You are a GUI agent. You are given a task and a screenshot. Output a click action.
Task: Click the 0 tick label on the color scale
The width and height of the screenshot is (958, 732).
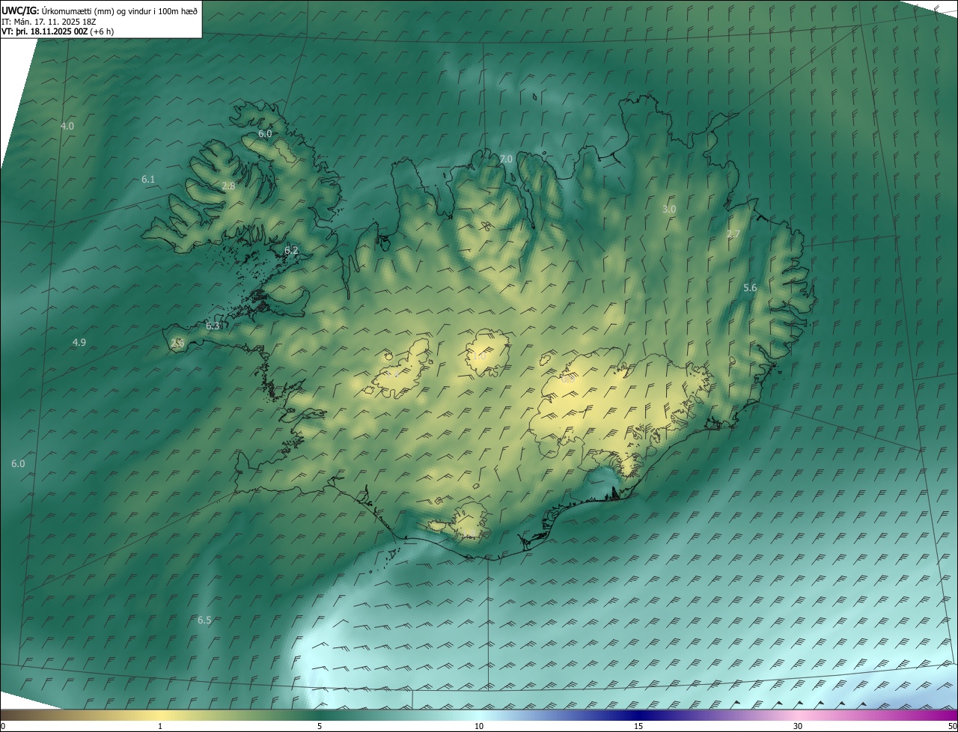tap(3, 726)
